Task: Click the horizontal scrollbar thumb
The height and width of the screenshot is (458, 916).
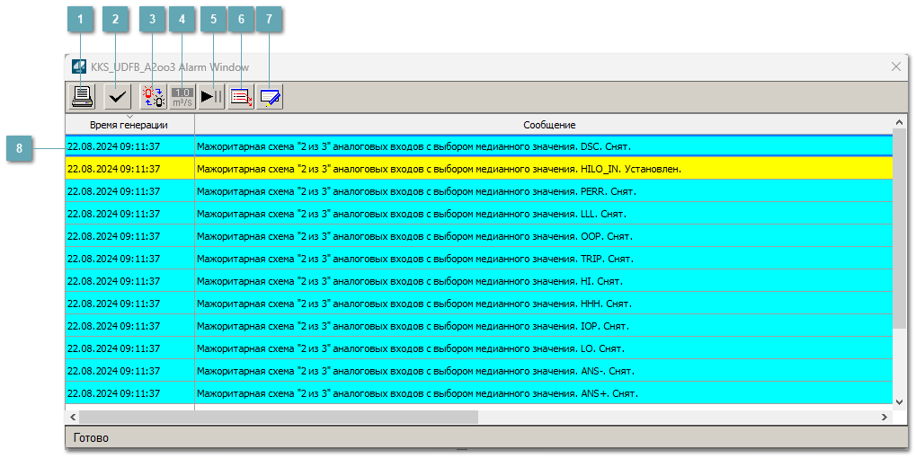Action: pos(279,418)
